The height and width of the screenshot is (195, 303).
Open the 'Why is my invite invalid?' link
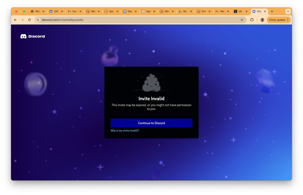(125, 131)
